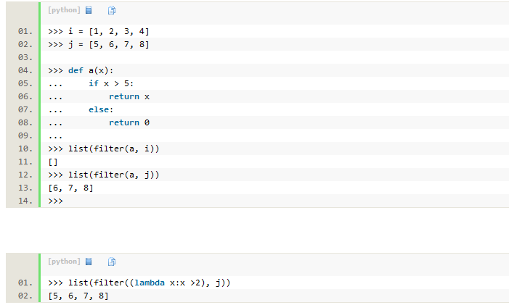Viewport: 514px width, 305px height.
Task: Click view-plain icon in first code block
Action: pyautogui.click(x=89, y=10)
